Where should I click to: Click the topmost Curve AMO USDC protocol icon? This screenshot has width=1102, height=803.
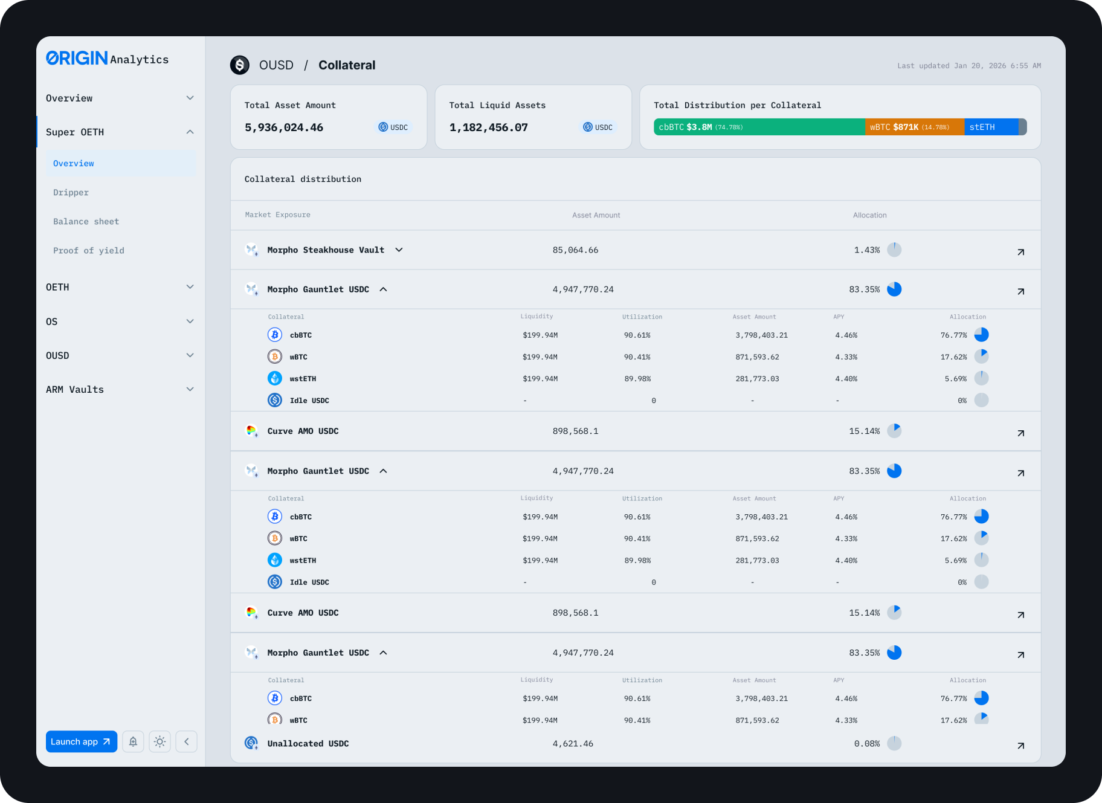251,431
